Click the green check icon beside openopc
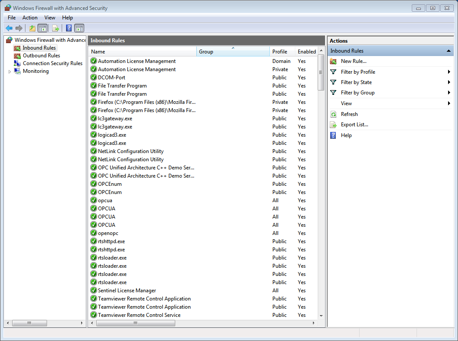Image resolution: width=458 pixels, height=341 pixels. (x=94, y=233)
